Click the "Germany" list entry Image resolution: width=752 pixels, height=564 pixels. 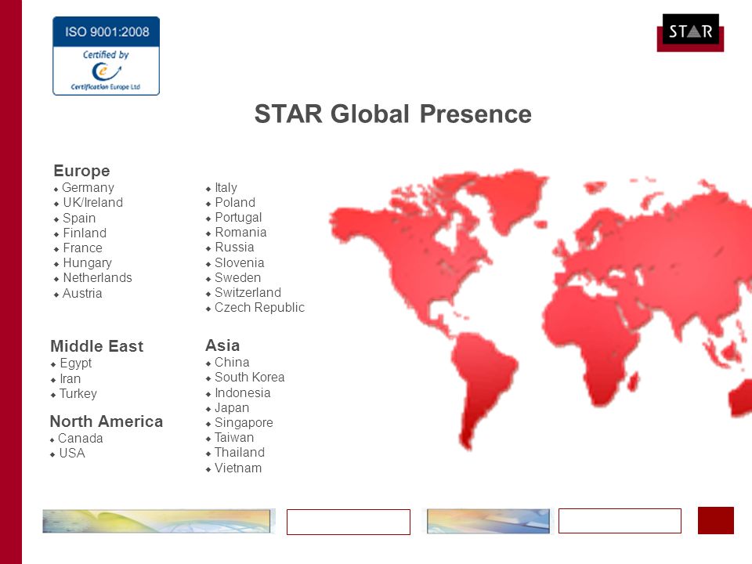[x=89, y=187]
